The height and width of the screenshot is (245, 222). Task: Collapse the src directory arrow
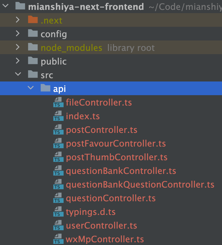[18, 74]
